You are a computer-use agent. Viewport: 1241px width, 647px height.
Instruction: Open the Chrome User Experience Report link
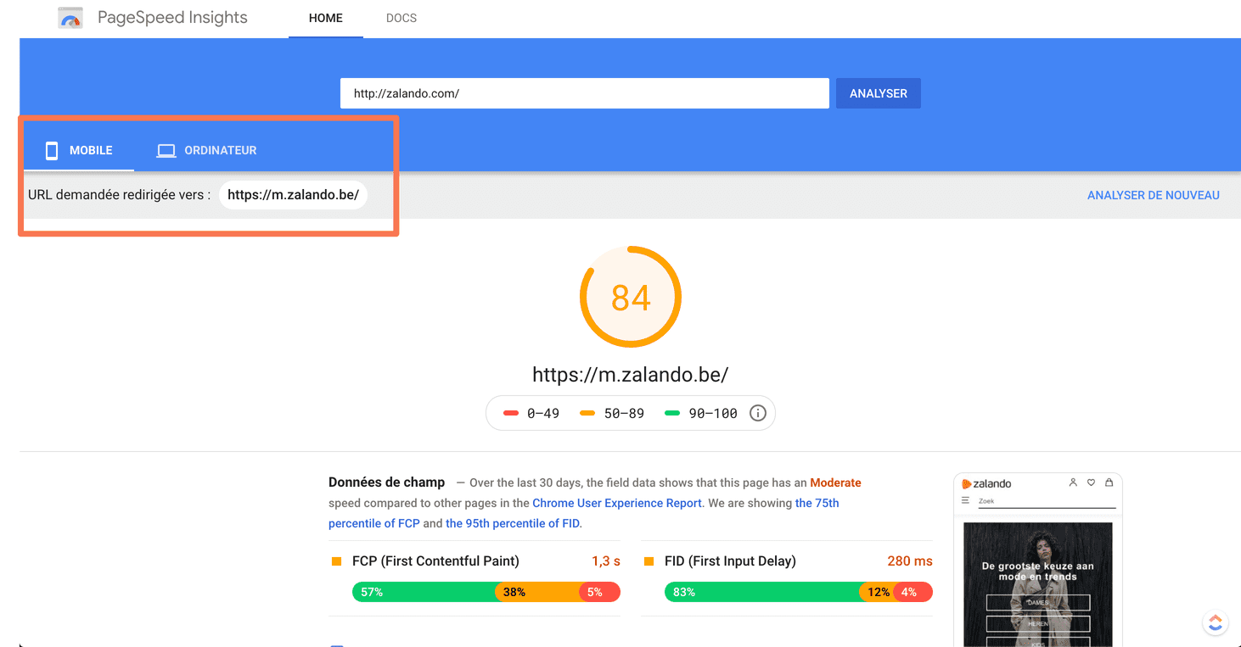(617, 503)
